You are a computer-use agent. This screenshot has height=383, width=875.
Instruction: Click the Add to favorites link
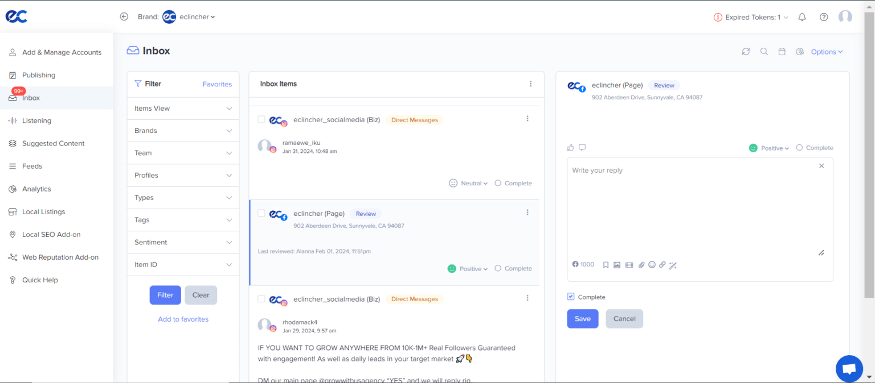pyautogui.click(x=183, y=319)
